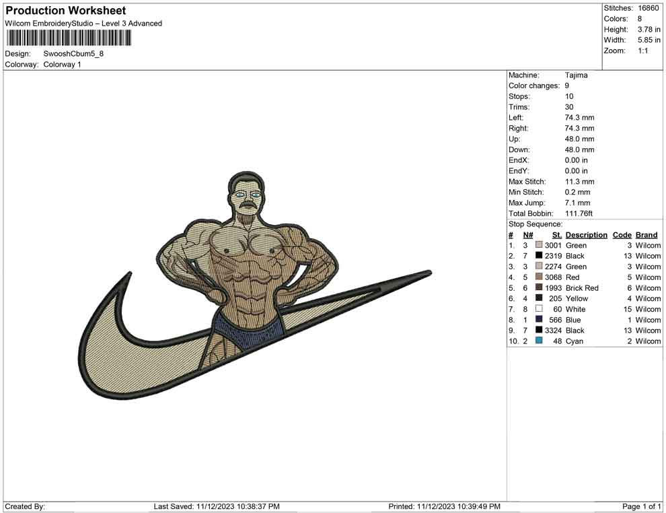Click the Black swatch for stop 2
666x513 pixels.
coord(539,255)
